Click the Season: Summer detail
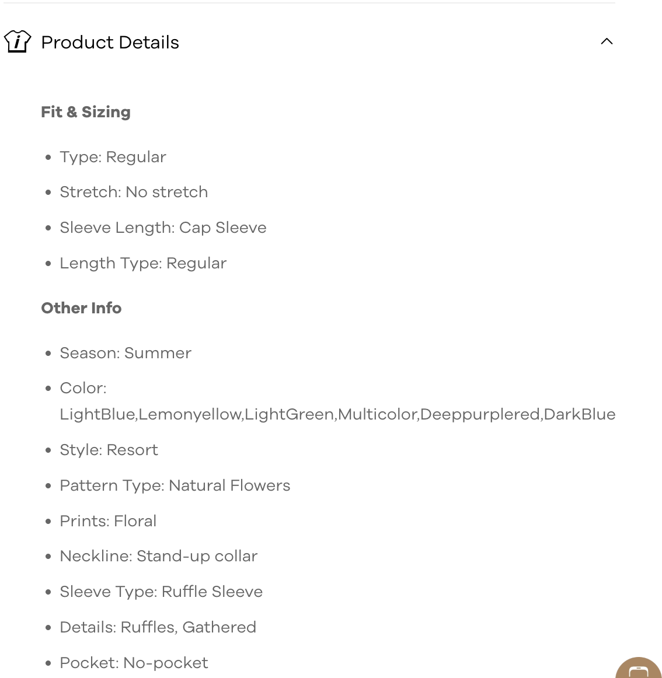This screenshot has width=662, height=678. 126,353
